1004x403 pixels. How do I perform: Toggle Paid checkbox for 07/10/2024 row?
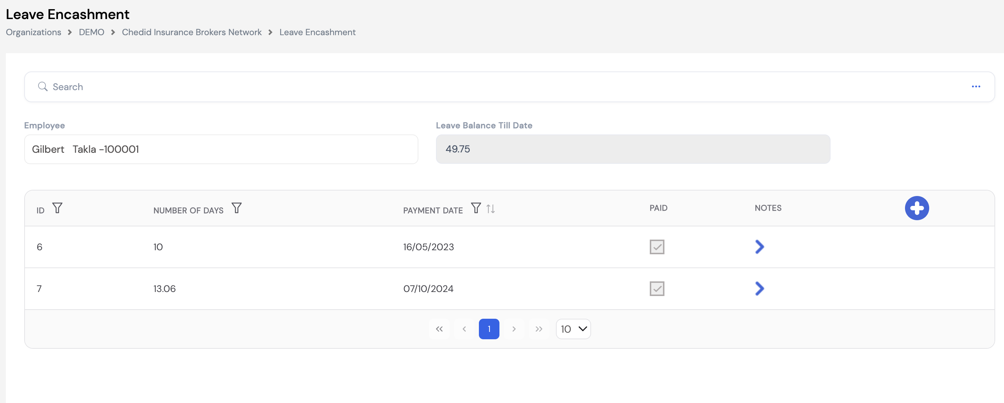pyautogui.click(x=657, y=289)
